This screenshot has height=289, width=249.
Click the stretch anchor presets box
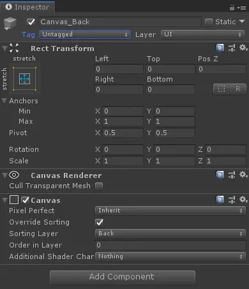(24, 79)
